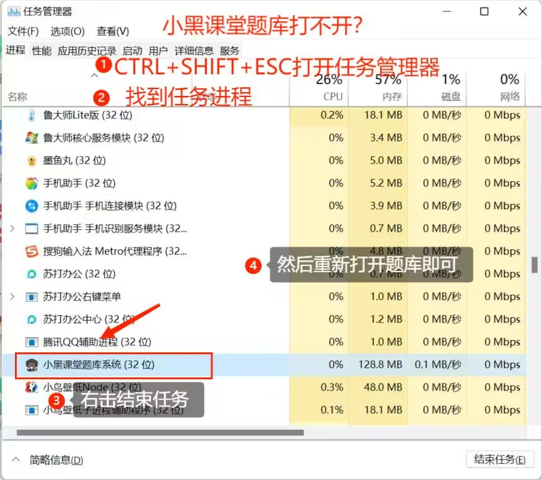This screenshot has width=542, height=480.
Task: Select the 搜狗输入法 Metro代理程序 row
Action: tap(264, 251)
